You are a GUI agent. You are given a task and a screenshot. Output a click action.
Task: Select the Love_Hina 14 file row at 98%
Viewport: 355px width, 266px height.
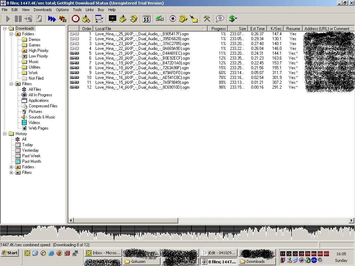(x=142, y=87)
